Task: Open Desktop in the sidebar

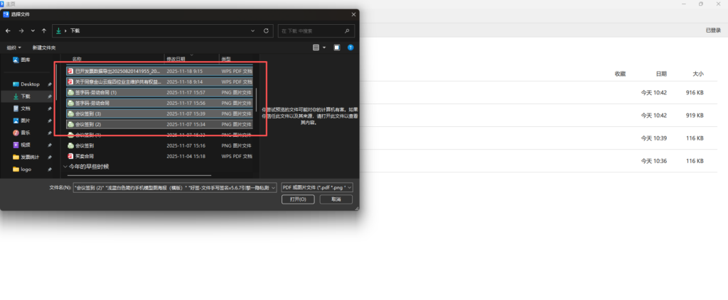Action: 30,84
